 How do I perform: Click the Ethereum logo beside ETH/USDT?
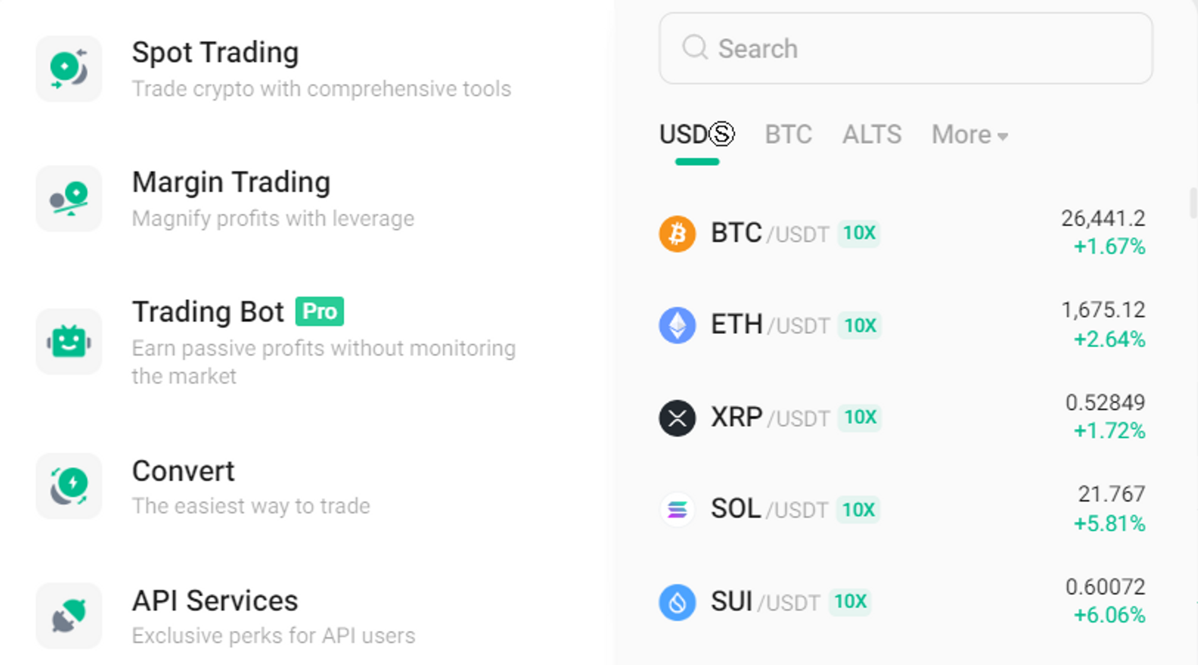click(x=676, y=325)
